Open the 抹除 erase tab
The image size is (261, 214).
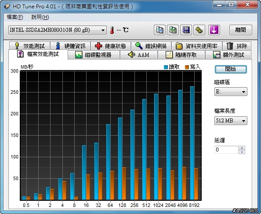(x=237, y=46)
